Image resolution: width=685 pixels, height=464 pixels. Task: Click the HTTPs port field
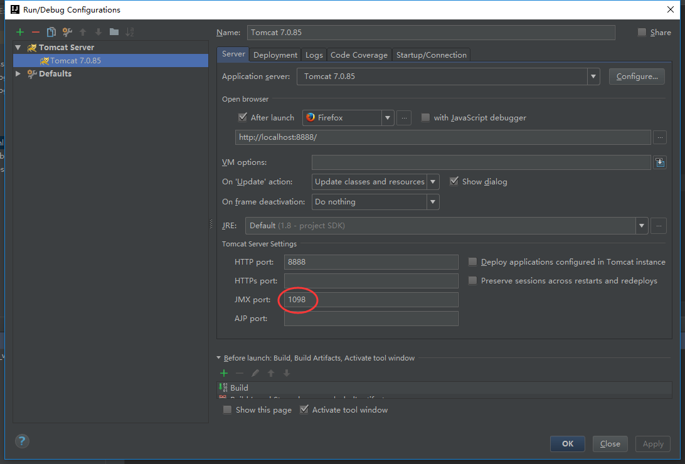tap(371, 281)
